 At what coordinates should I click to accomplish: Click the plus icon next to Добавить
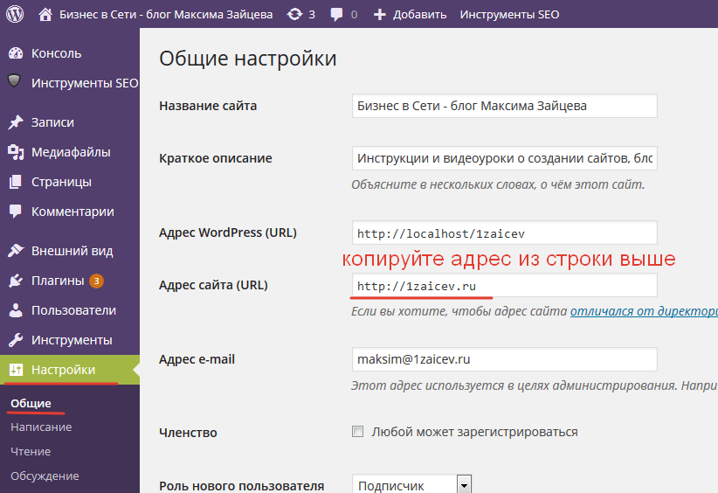379,14
